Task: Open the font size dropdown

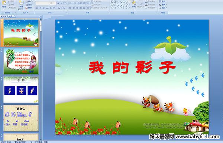Action: (x=55, y=3)
